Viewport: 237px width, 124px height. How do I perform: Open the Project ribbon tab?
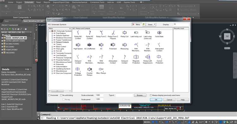[x=19, y=2]
